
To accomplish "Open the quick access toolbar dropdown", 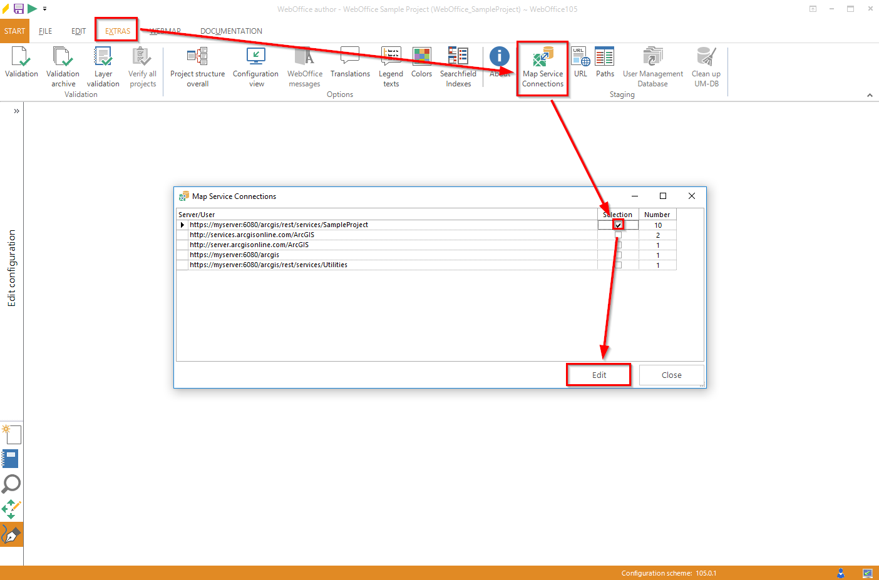I will tap(44, 9).
